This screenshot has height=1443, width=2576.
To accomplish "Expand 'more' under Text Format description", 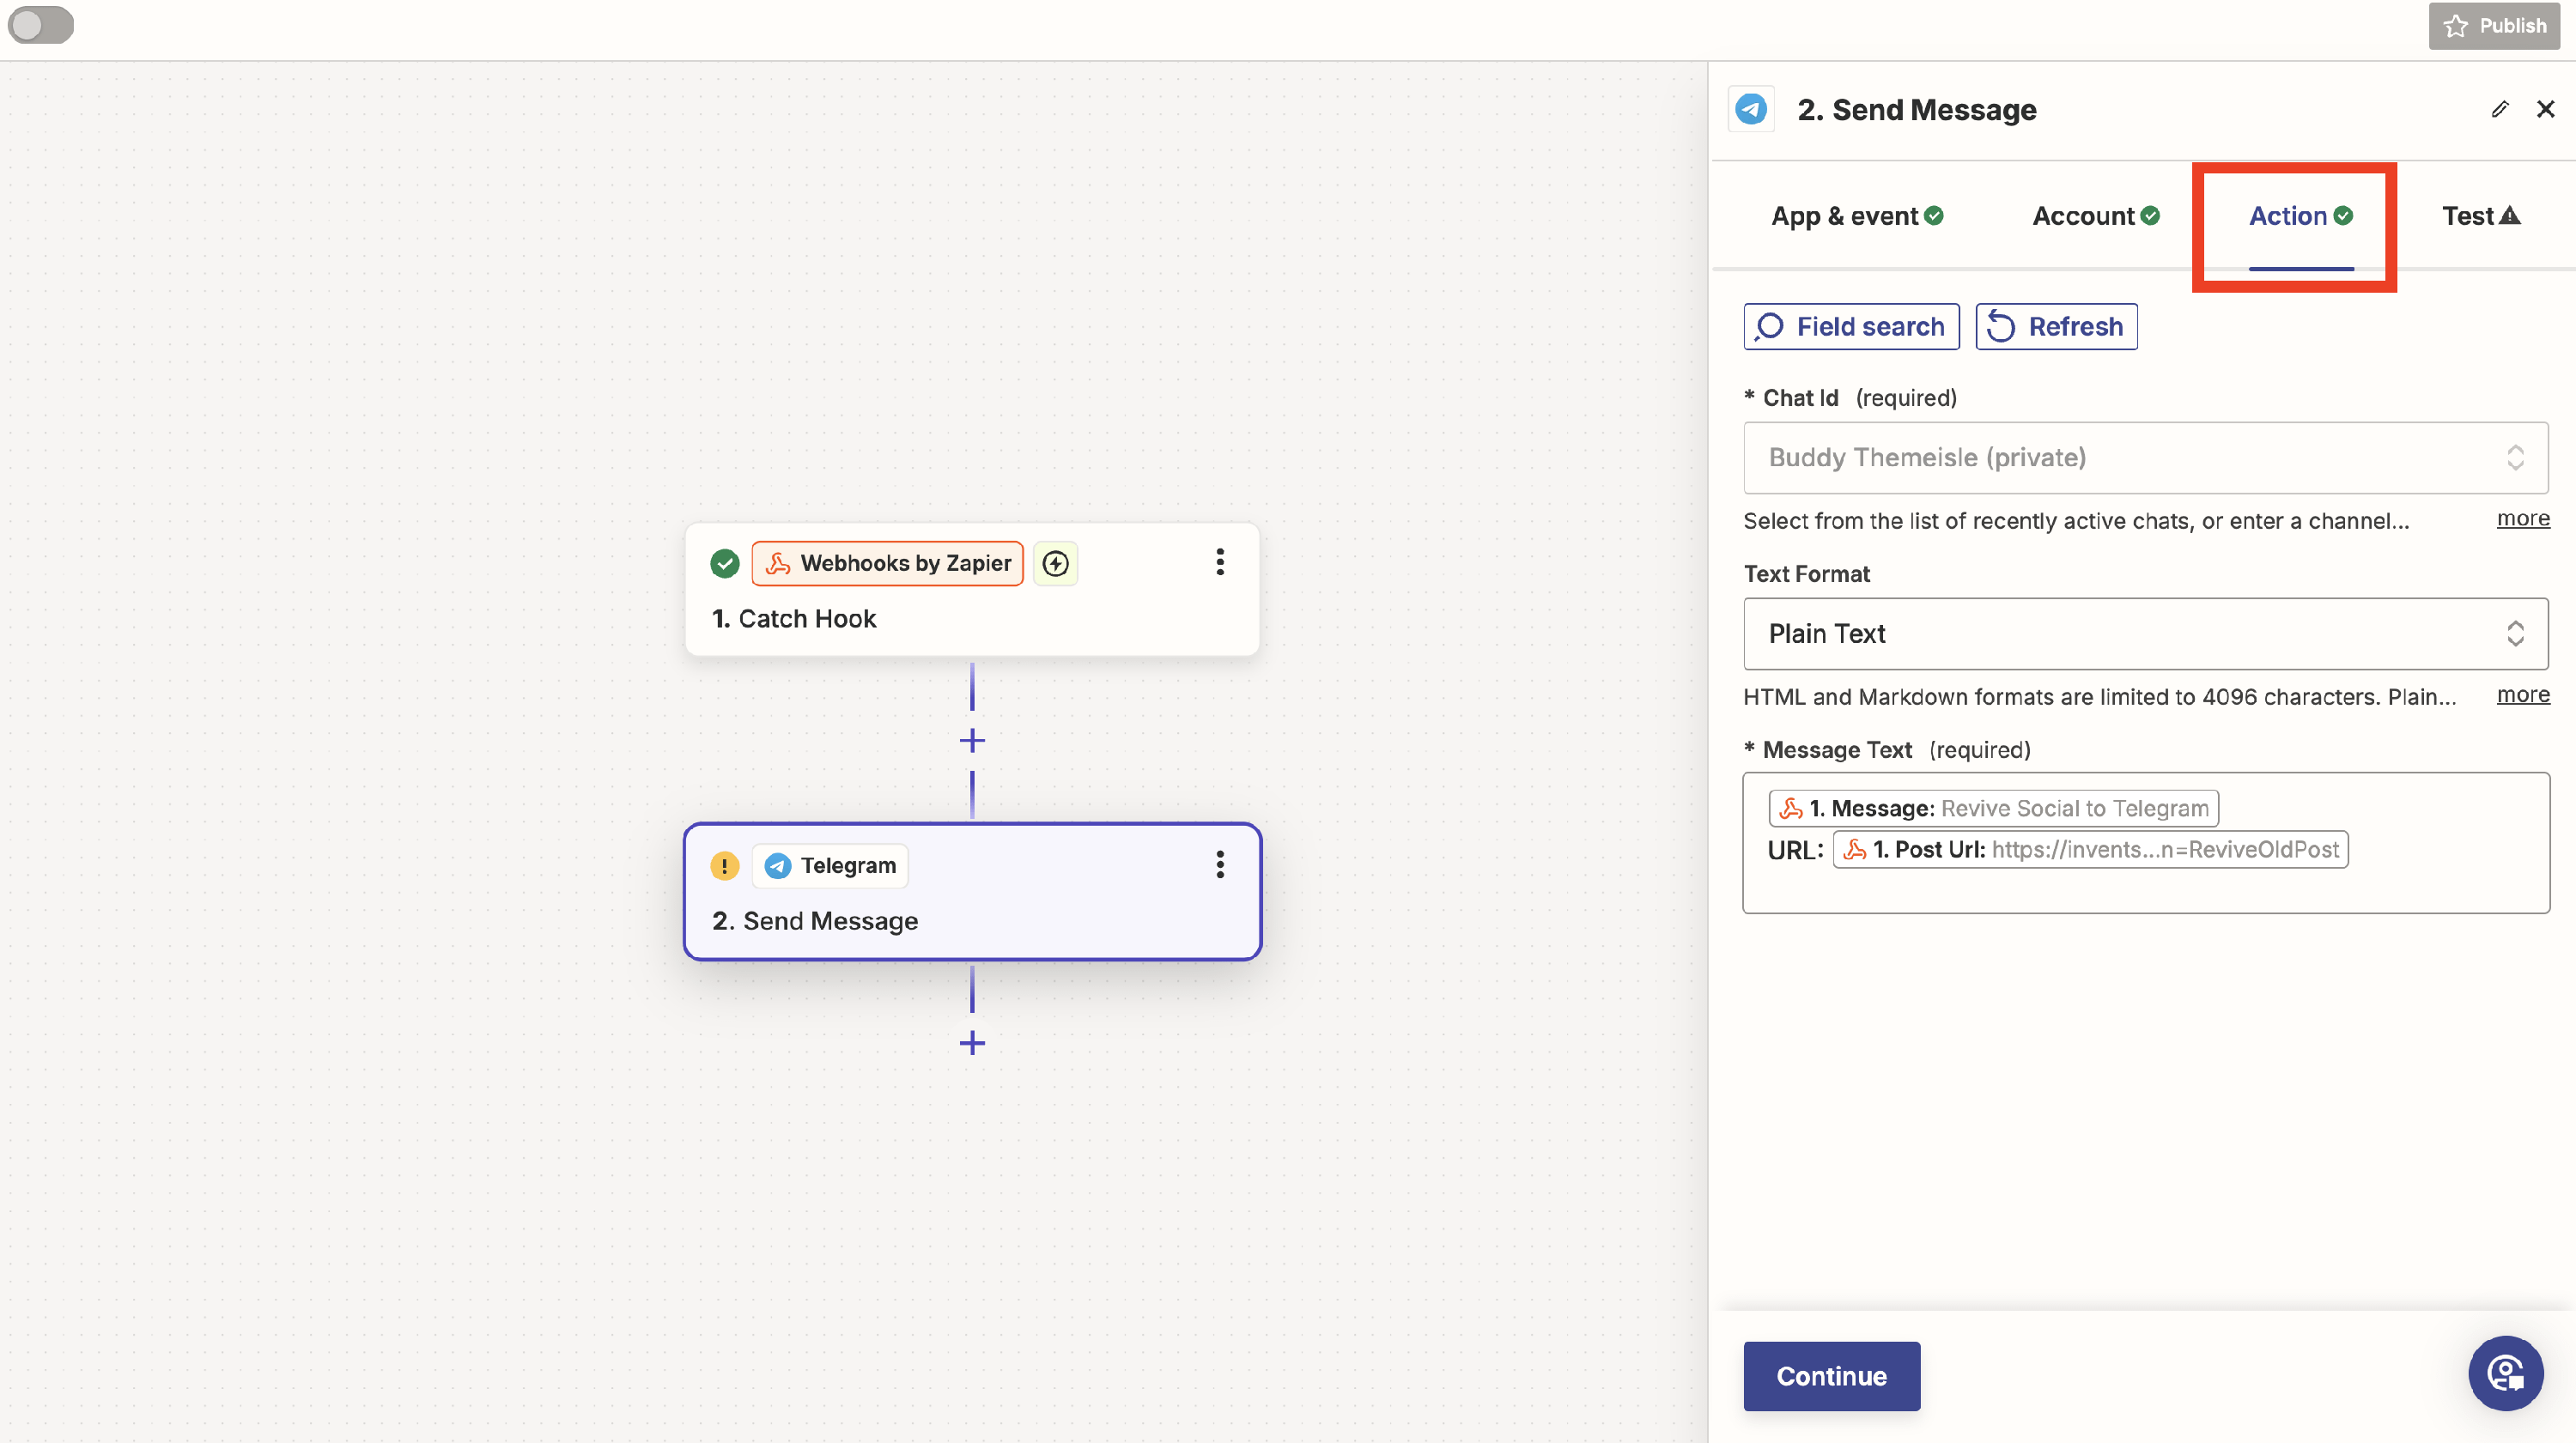I will point(2522,695).
